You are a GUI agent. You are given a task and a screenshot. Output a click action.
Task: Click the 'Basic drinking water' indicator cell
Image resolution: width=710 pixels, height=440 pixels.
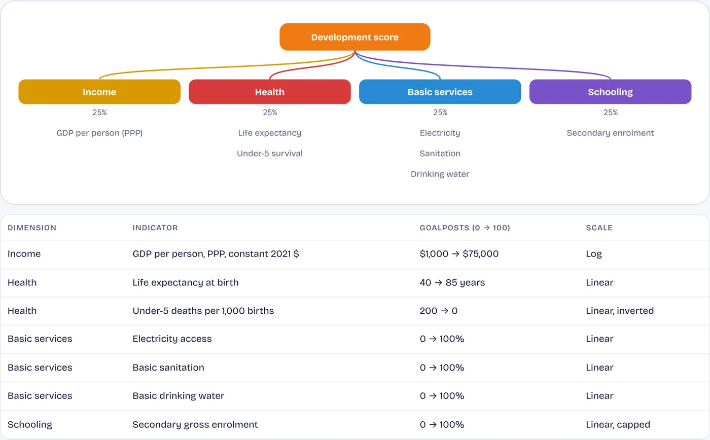click(x=178, y=396)
